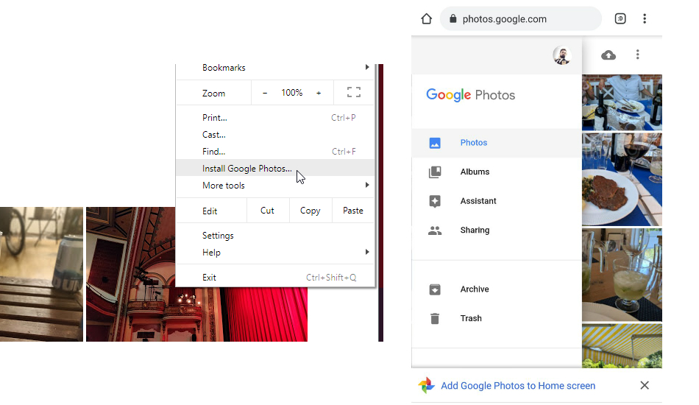The height and width of the screenshot is (405, 699).
Task: Click Add Google Photos to Home screen
Action: [x=518, y=385]
